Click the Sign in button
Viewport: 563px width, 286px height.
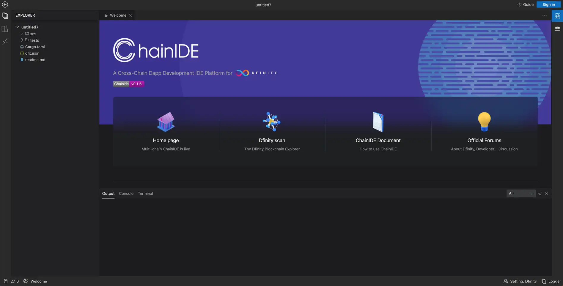pos(548,4)
